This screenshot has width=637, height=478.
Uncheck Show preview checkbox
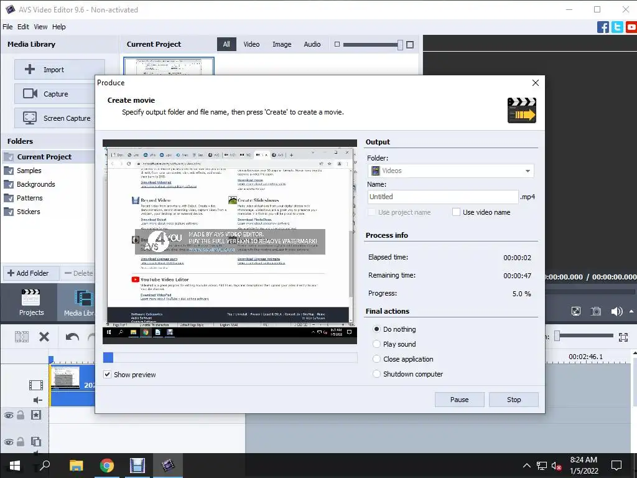click(x=107, y=375)
